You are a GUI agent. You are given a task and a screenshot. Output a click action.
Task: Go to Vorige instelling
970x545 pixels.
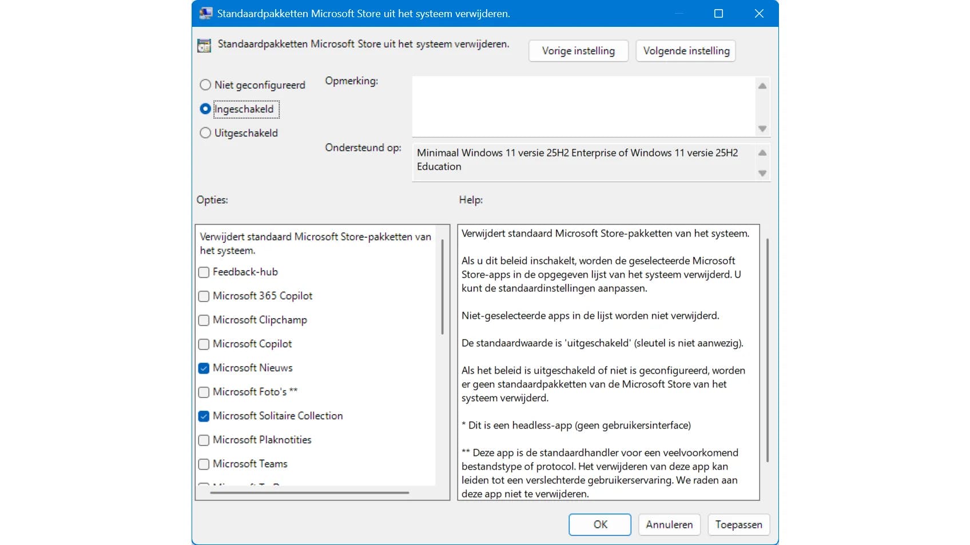pyautogui.click(x=578, y=51)
